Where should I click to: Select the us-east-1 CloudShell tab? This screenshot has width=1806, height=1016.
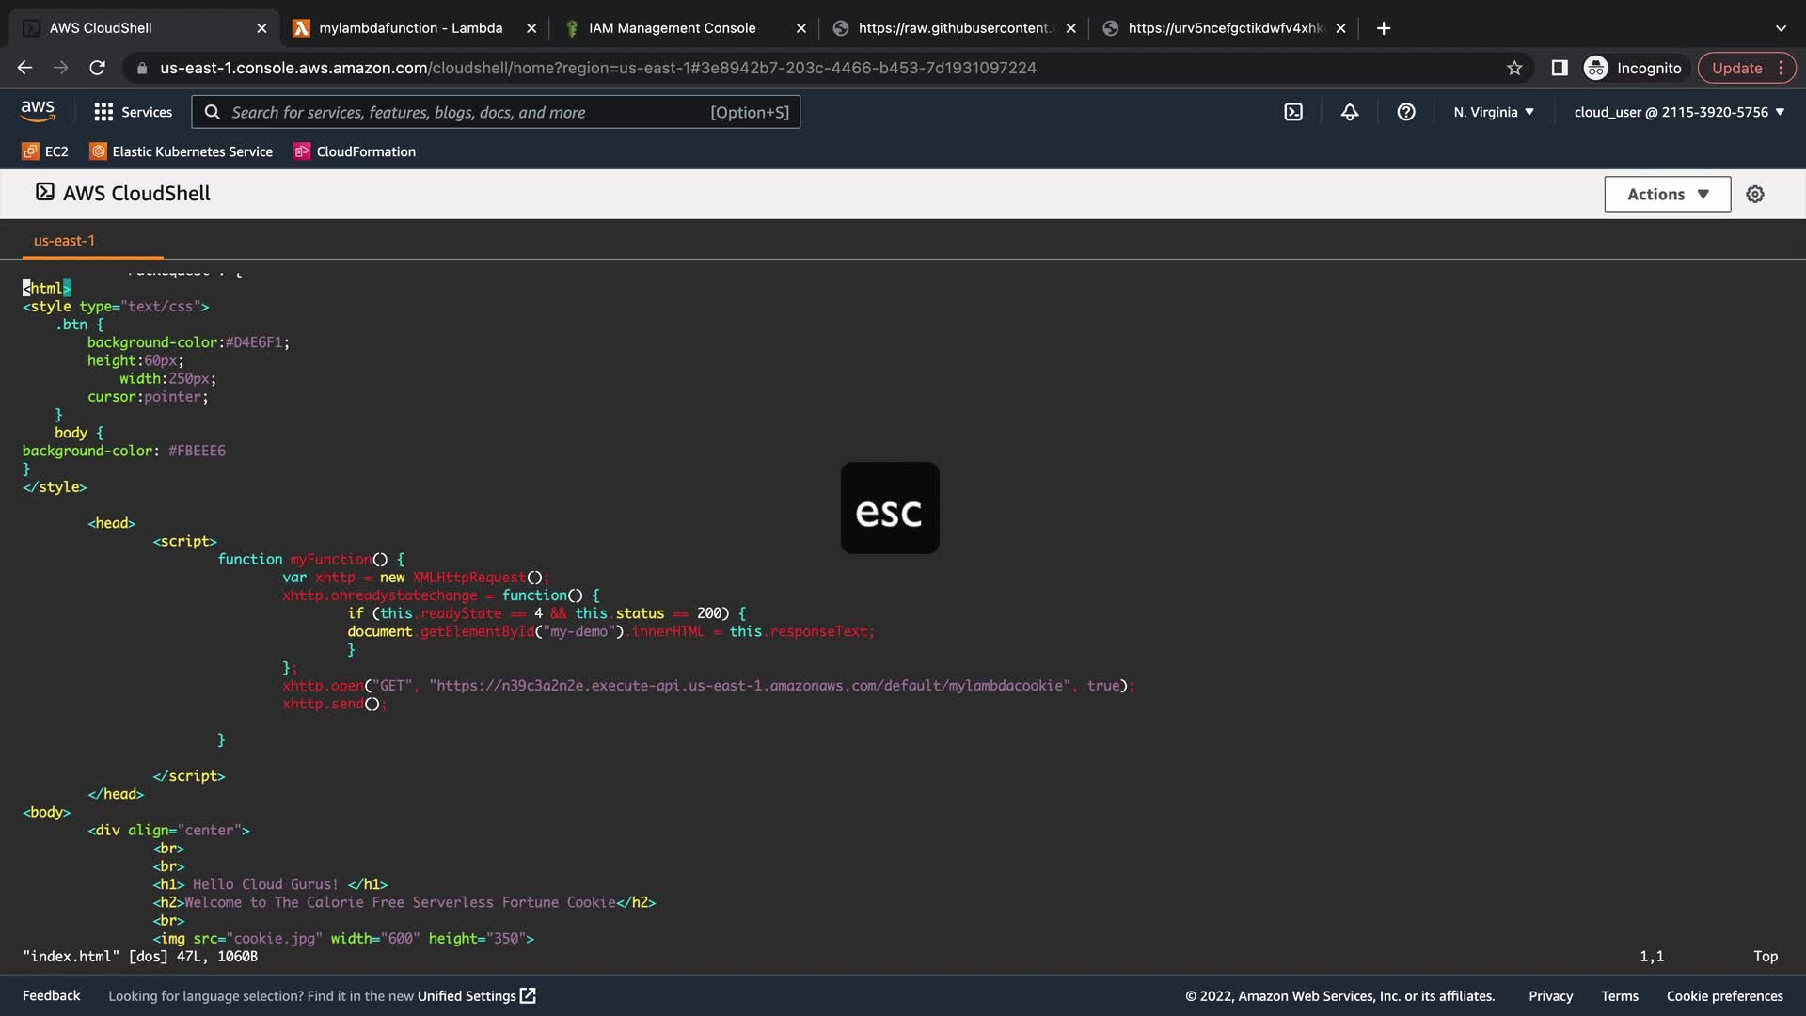[x=64, y=241]
